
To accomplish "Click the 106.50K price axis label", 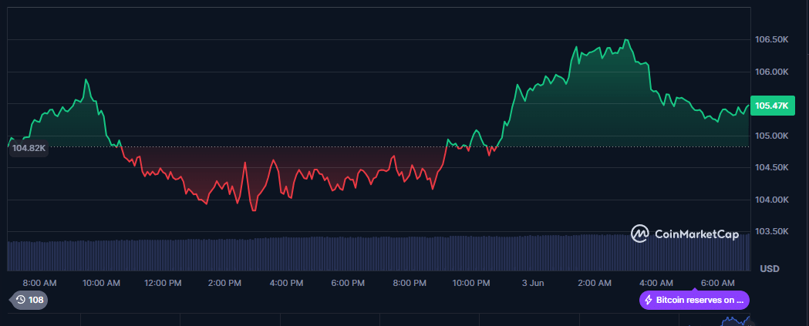I will click(x=771, y=39).
